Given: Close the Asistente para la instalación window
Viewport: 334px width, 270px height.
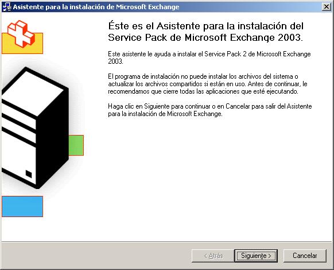Looking at the screenshot, I should pyautogui.click(x=327, y=7).
